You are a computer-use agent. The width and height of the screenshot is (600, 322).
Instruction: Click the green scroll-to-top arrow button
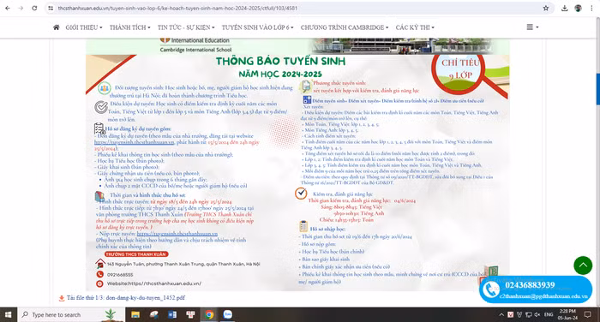(x=583, y=265)
